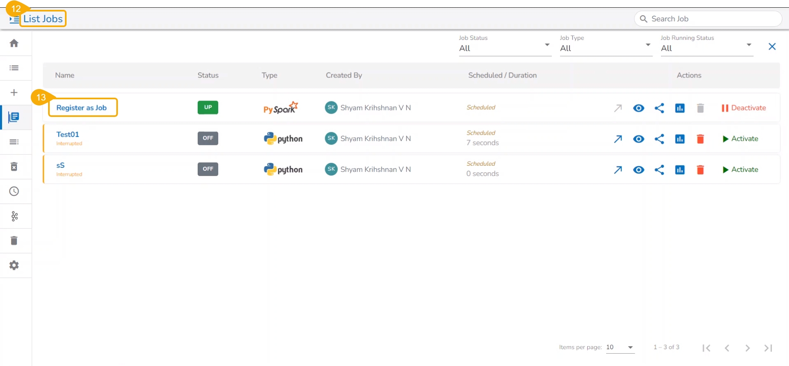The height and width of the screenshot is (366, 789).
Task: Activate the sS job
Action: coord(740,169)
